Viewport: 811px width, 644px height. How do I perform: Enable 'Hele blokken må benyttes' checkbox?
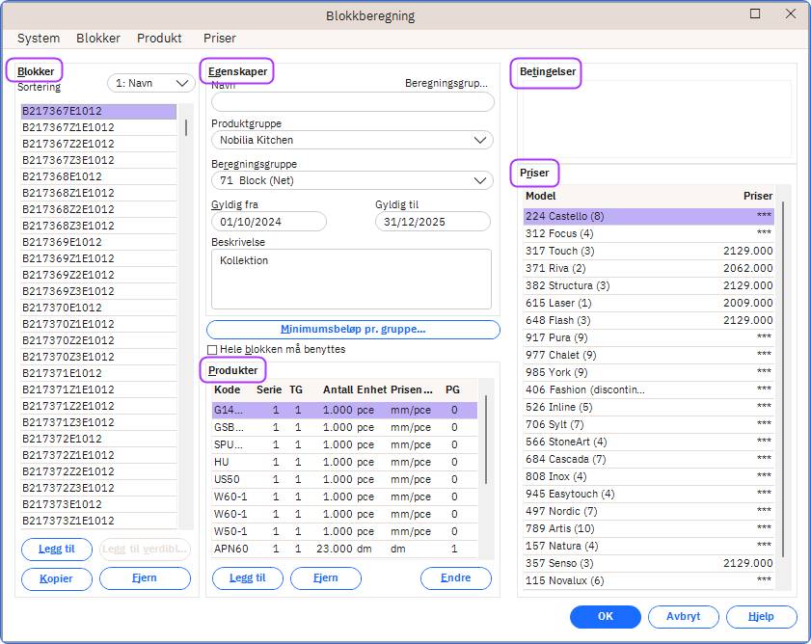[x=212, y=349]
